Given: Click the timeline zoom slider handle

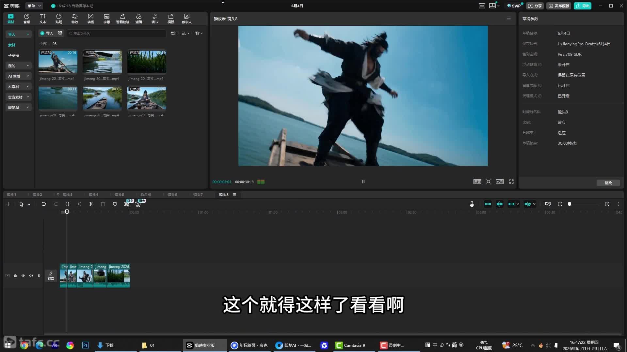Looking at the screenshot, I should point(570,204).
